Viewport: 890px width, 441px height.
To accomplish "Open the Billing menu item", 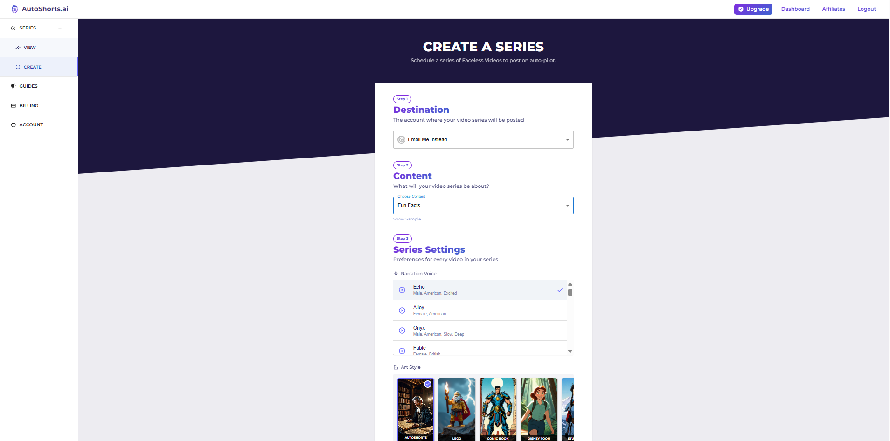I will coord(39,106).
